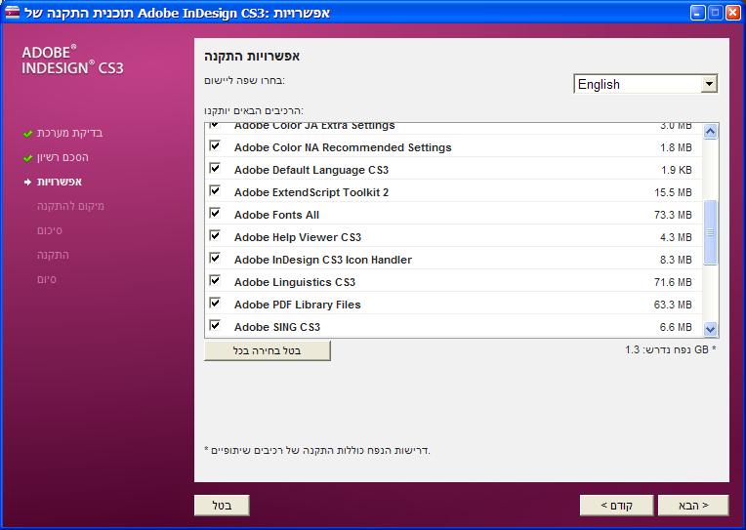Select the סיכום step in sidebar
This screenshot has width=746, height=530.
pos(50,230)
